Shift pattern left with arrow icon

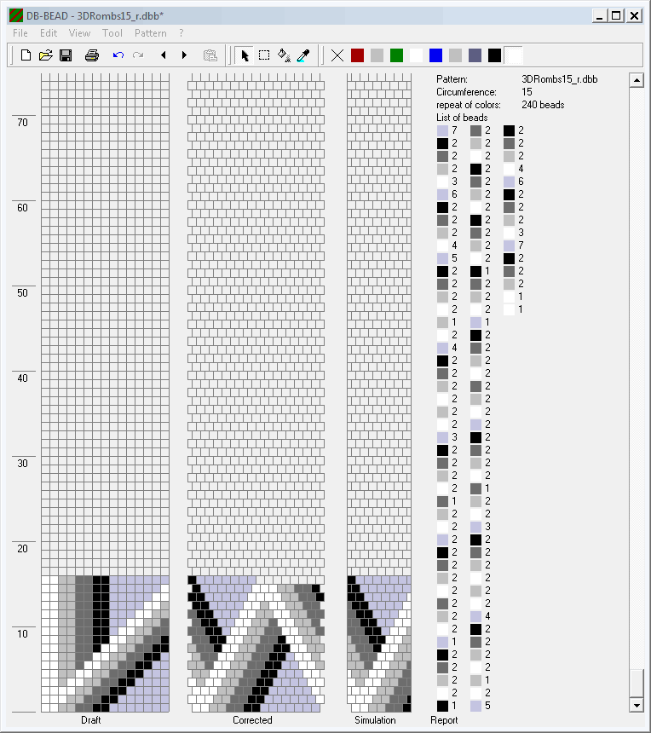click(x=163, y=55)
